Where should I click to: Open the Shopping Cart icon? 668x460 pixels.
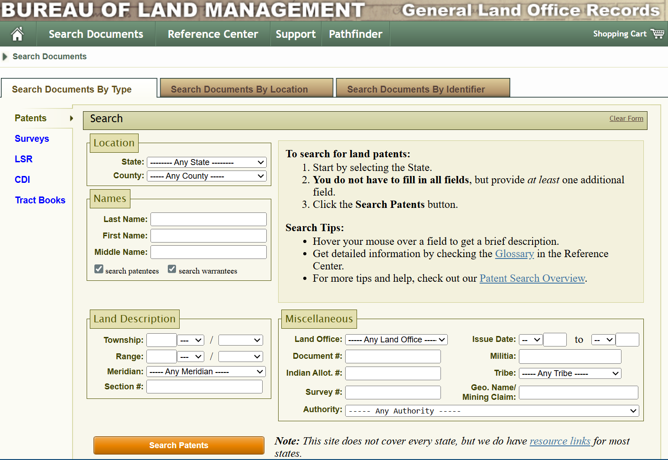point(658,34)
